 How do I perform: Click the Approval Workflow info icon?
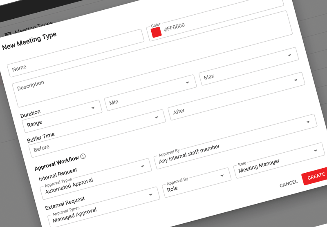[83, 156]
